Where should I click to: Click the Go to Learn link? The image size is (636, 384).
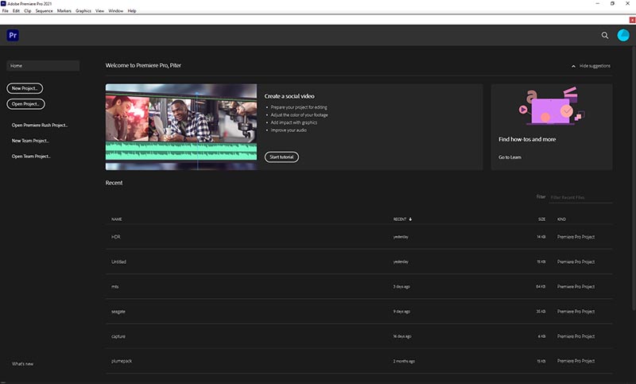click(510, 157)
